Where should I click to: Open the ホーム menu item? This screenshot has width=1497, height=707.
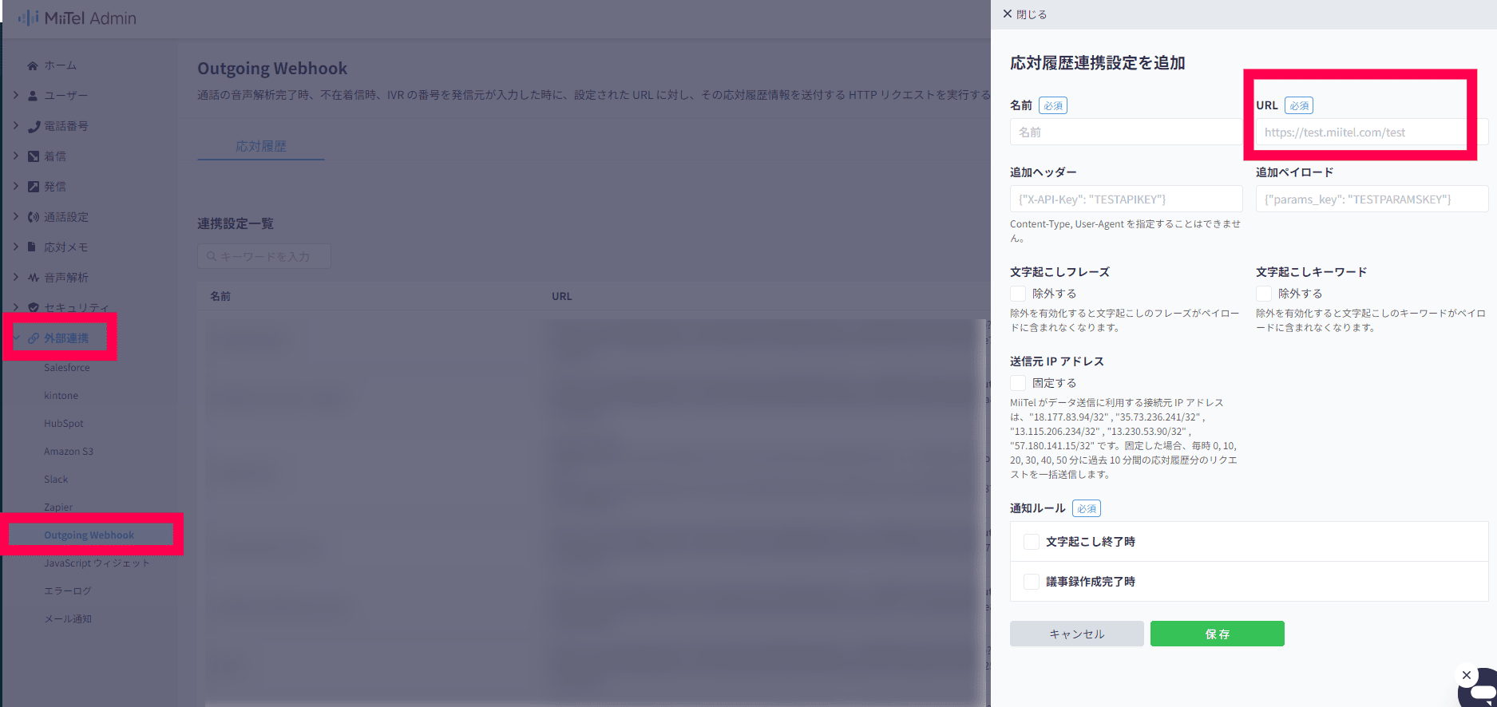point(61,65)
